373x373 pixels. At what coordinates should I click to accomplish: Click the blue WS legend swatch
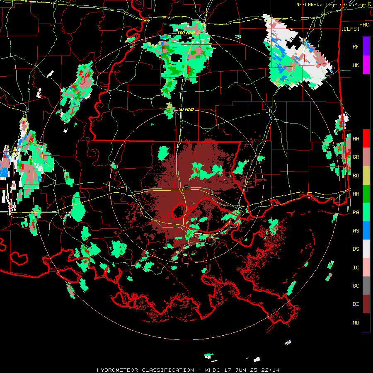366,230
